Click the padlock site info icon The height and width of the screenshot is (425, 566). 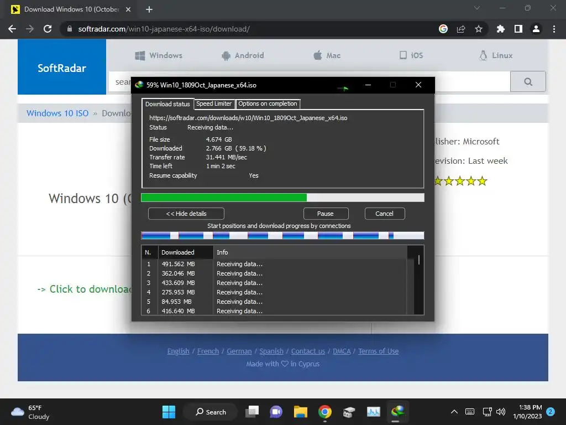(70, 29)
